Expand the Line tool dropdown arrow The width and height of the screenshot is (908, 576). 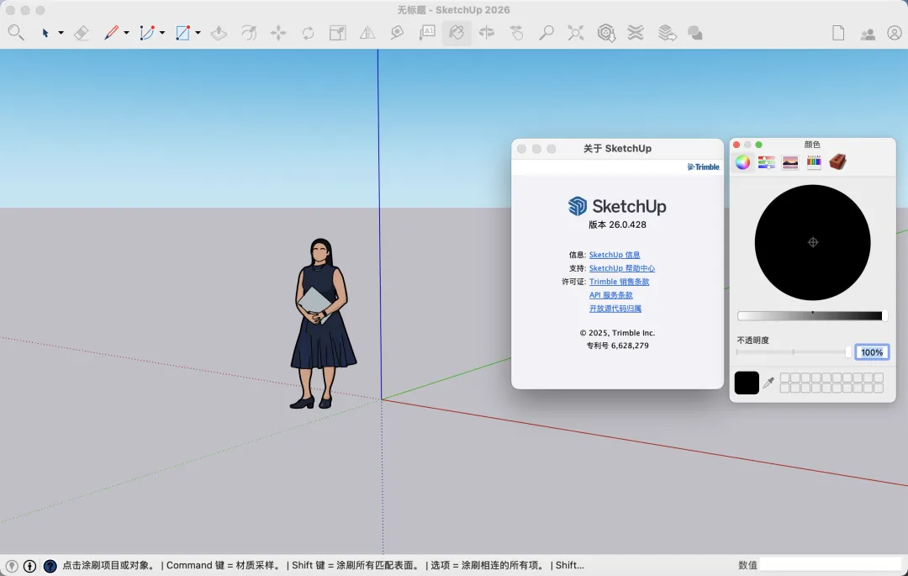coord(126,34)
